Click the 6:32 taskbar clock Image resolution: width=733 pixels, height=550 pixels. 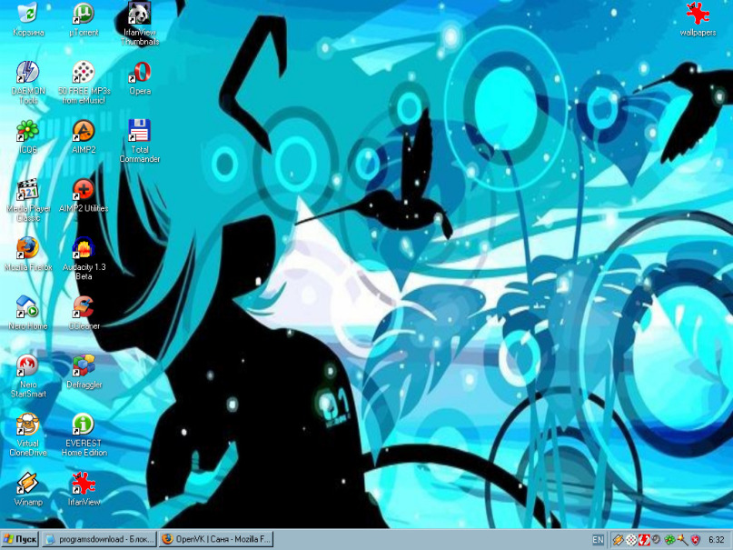click(716, 540)
